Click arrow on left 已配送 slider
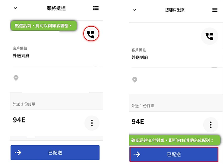 [x=18, y=152]
